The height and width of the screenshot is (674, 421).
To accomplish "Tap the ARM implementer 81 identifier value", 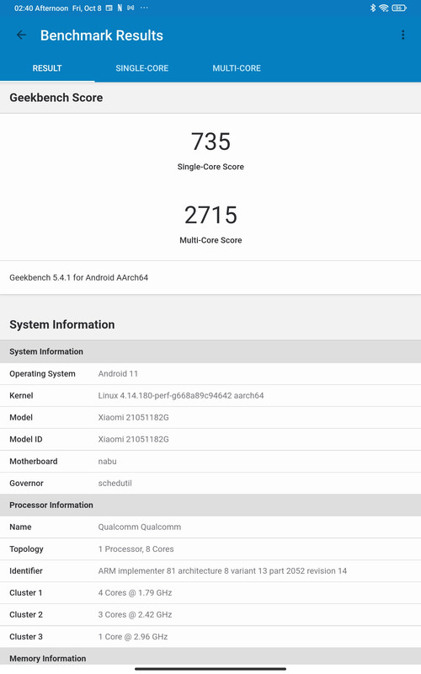I will tap(222, 571).
